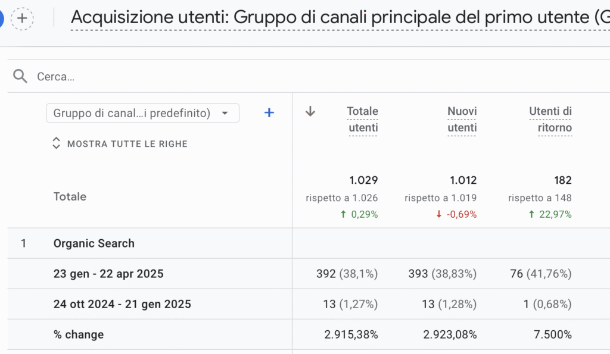Viewport: 610px width, 354px height.
Task: Sort by Utenti di ritorno column
Action: pyautogui.click(x=550, y=119)
